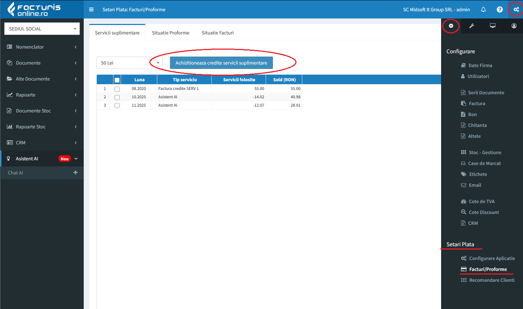Toggle the select-all checkbox in table header
Screen dimensions: 523x309
[x=117, y=80]
